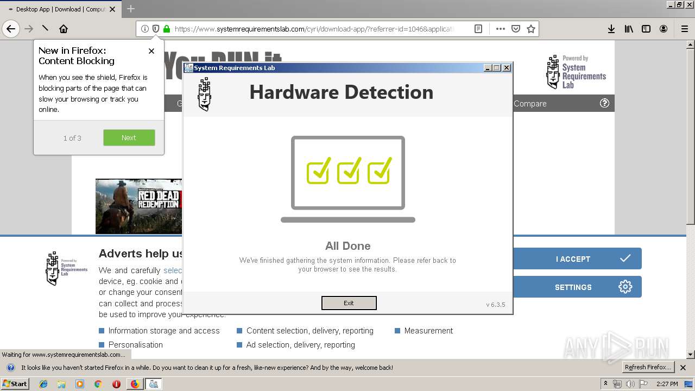Open page actions three-dot menu
This screenshot has width=695, height=391.
point(500,29)
